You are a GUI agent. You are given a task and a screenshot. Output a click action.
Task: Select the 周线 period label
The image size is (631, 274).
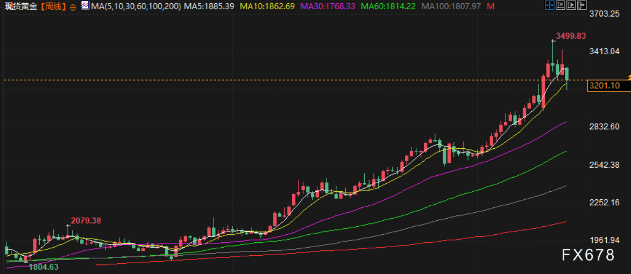click(53, 7)
